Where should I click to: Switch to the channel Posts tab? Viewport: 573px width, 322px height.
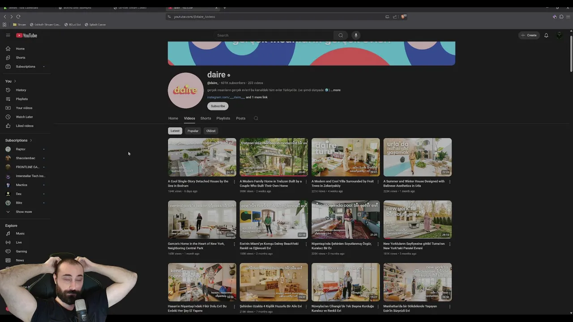[240, 119]
